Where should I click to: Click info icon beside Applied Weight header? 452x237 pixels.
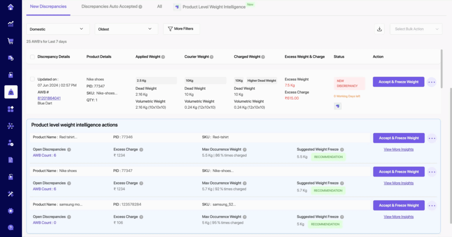(163, 57)
